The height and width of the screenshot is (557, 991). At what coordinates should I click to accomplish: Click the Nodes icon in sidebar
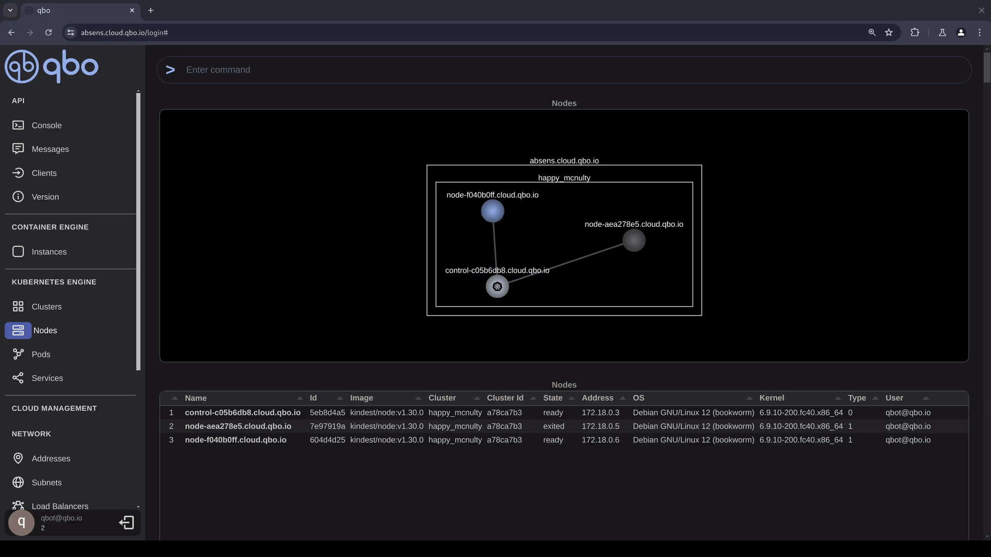[18, 331]
